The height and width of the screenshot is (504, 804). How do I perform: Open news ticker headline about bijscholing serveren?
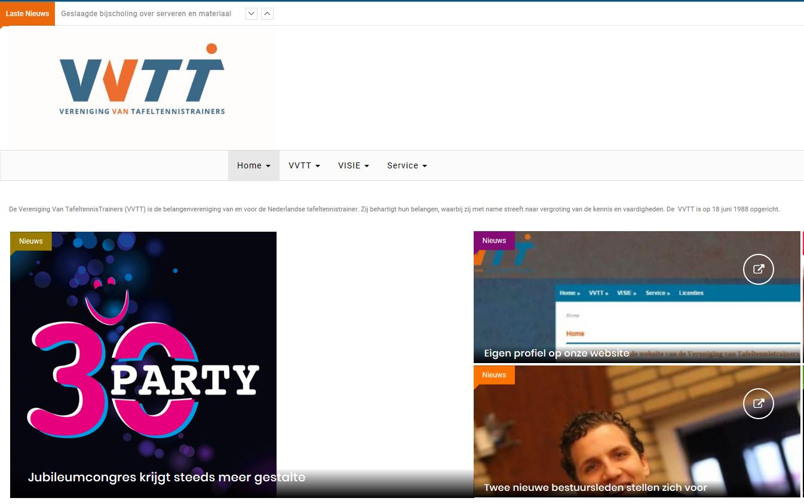[146, 14]
